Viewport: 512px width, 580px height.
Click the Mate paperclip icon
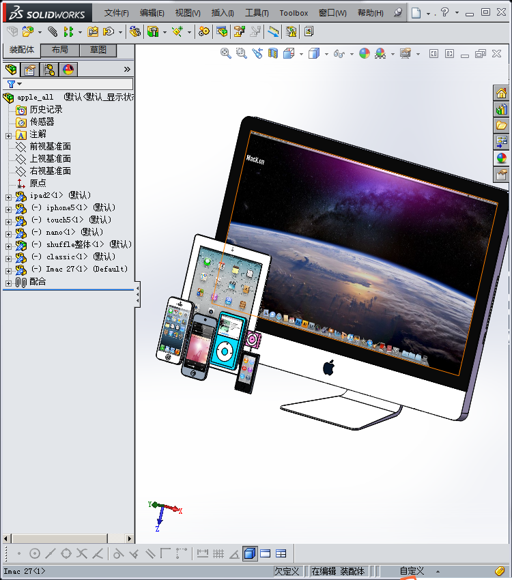tap(53, 32)
